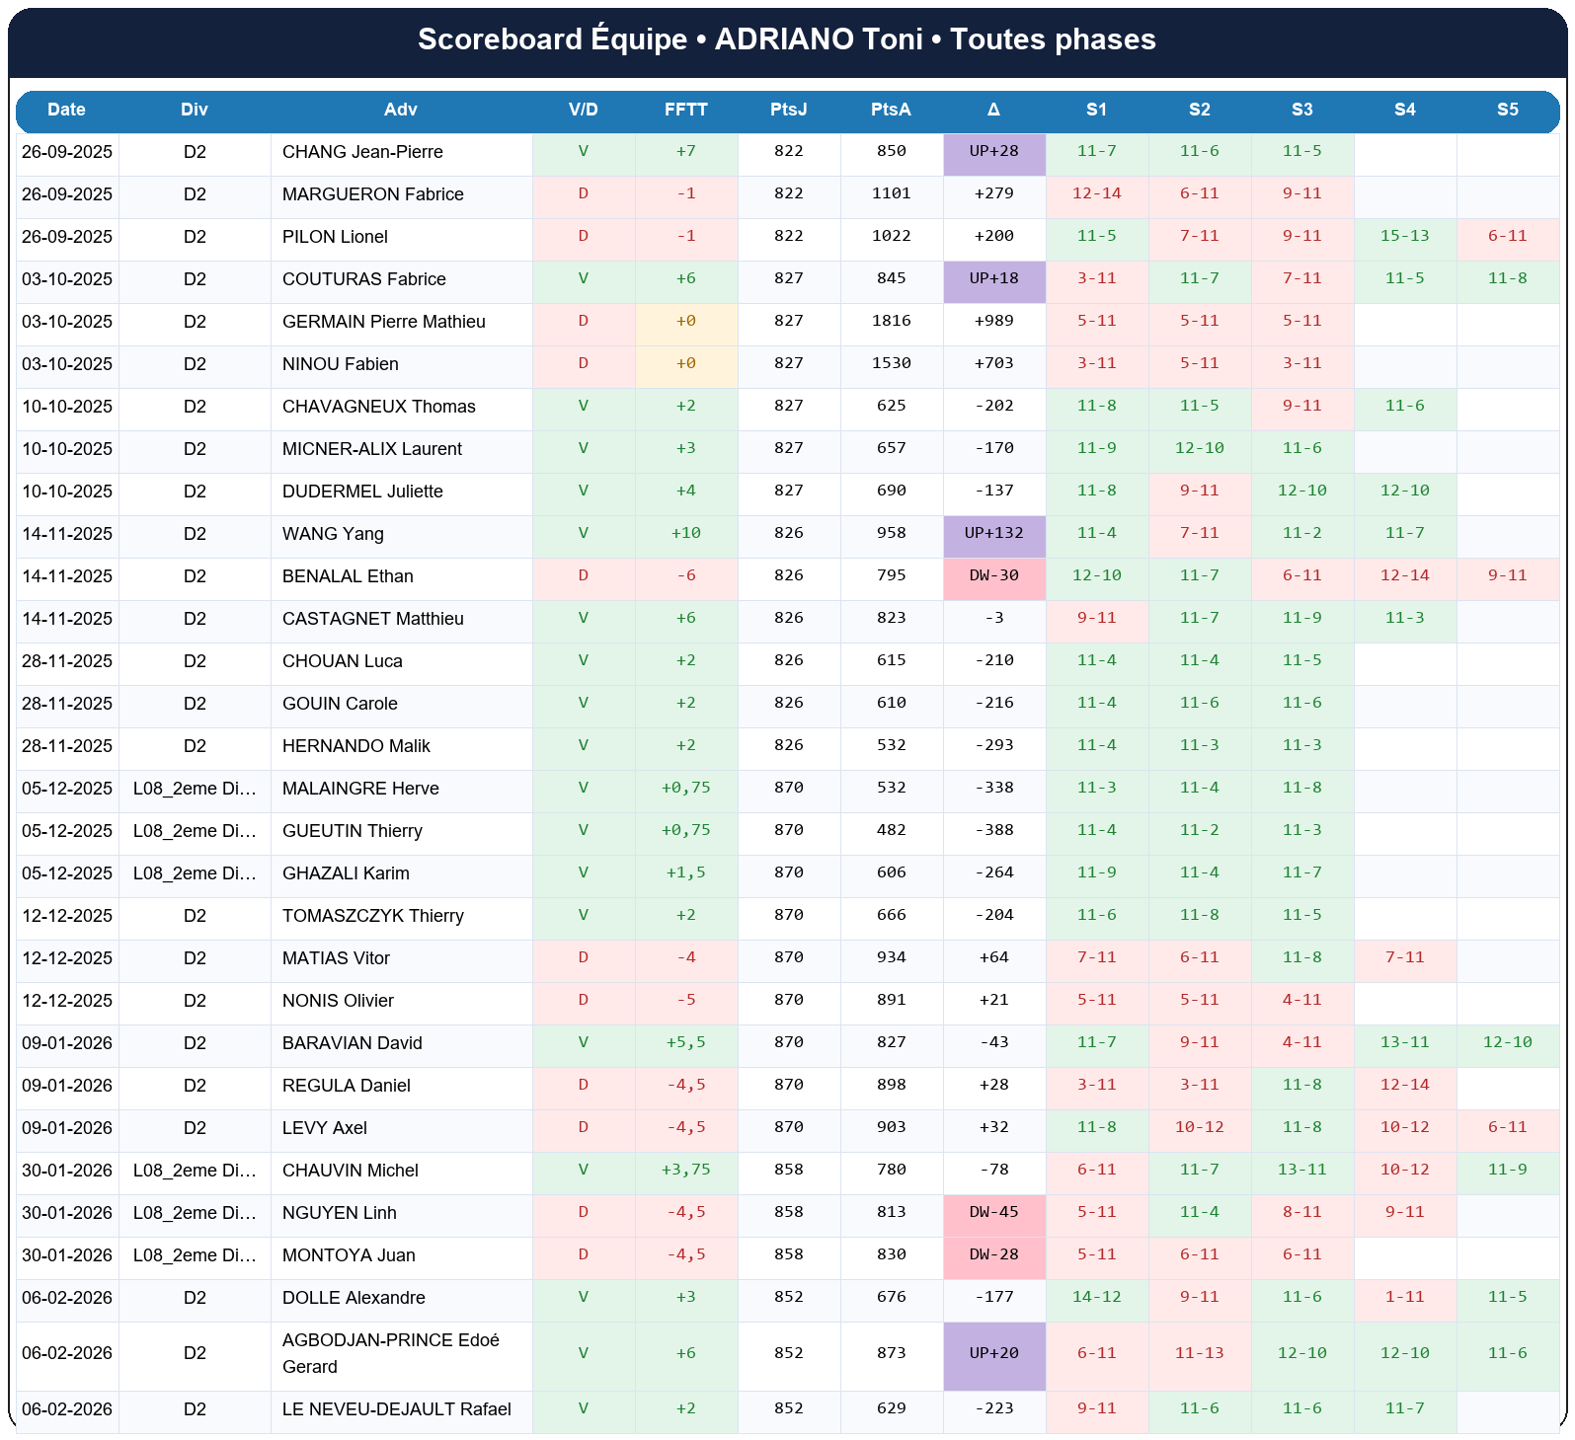The image size is (1575, 1440).
Task: Select opponent AGBODJAN-PRINCE Edoé Gerard
Action: click(391, 1353)
